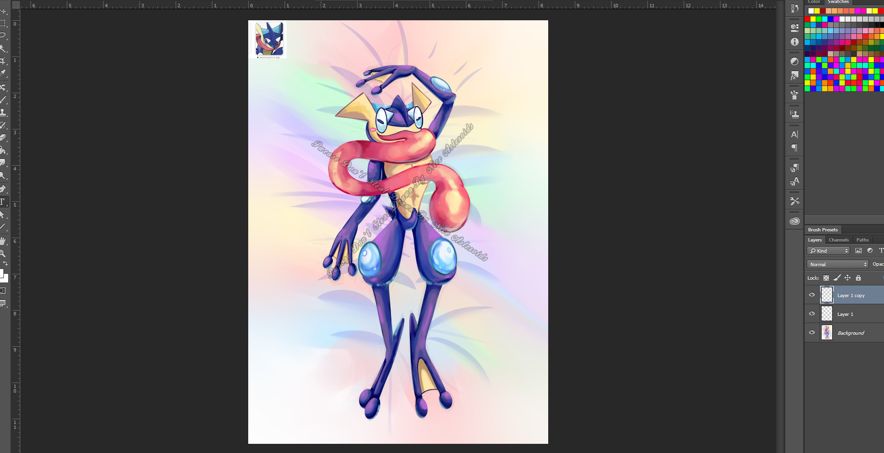884x453 pixels.
Task: Toggle Quick Mask mode
Action: pos(3,291)
